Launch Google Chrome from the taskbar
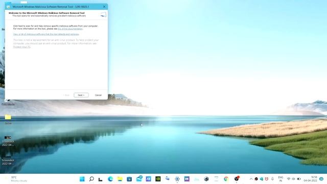Screen dimensions: 327x184 (226, 179)
